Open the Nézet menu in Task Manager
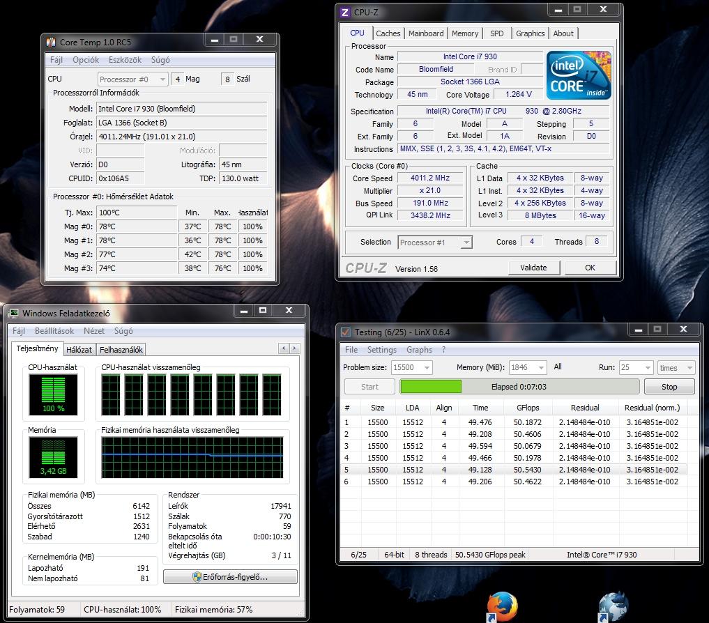Screen dimensions: 709x623 pos(94,331)
